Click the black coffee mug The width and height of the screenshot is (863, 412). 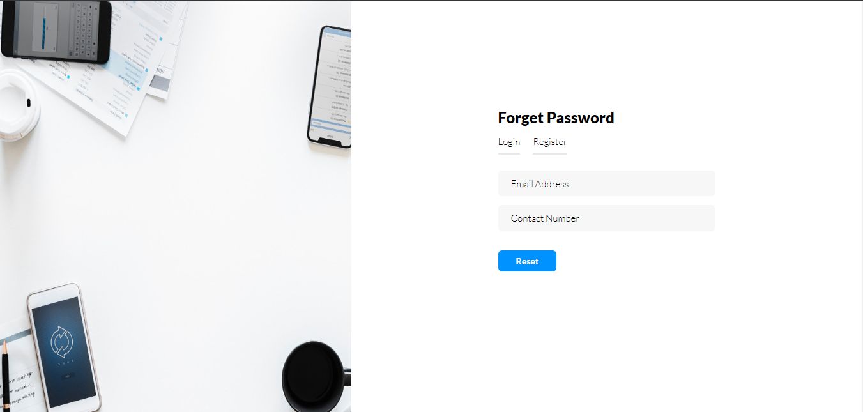pos(316,376)
